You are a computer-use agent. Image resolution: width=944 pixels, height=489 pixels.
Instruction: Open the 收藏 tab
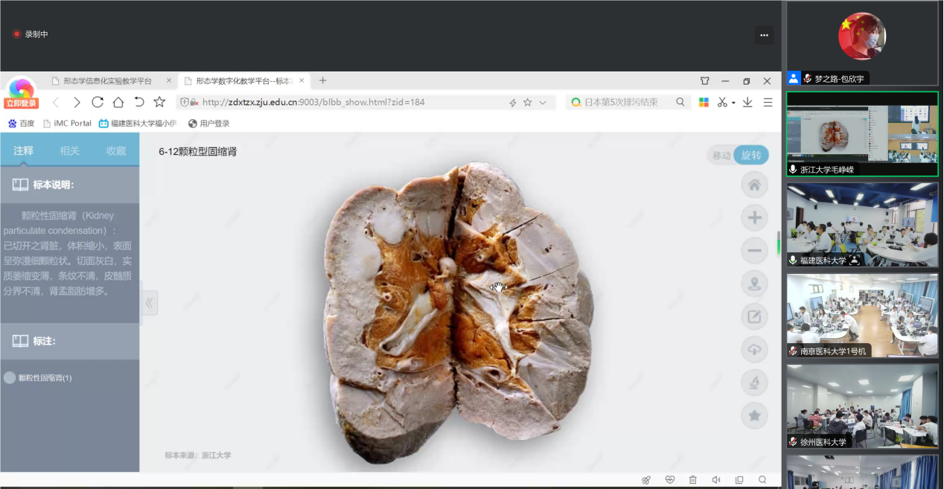(116, 150)
